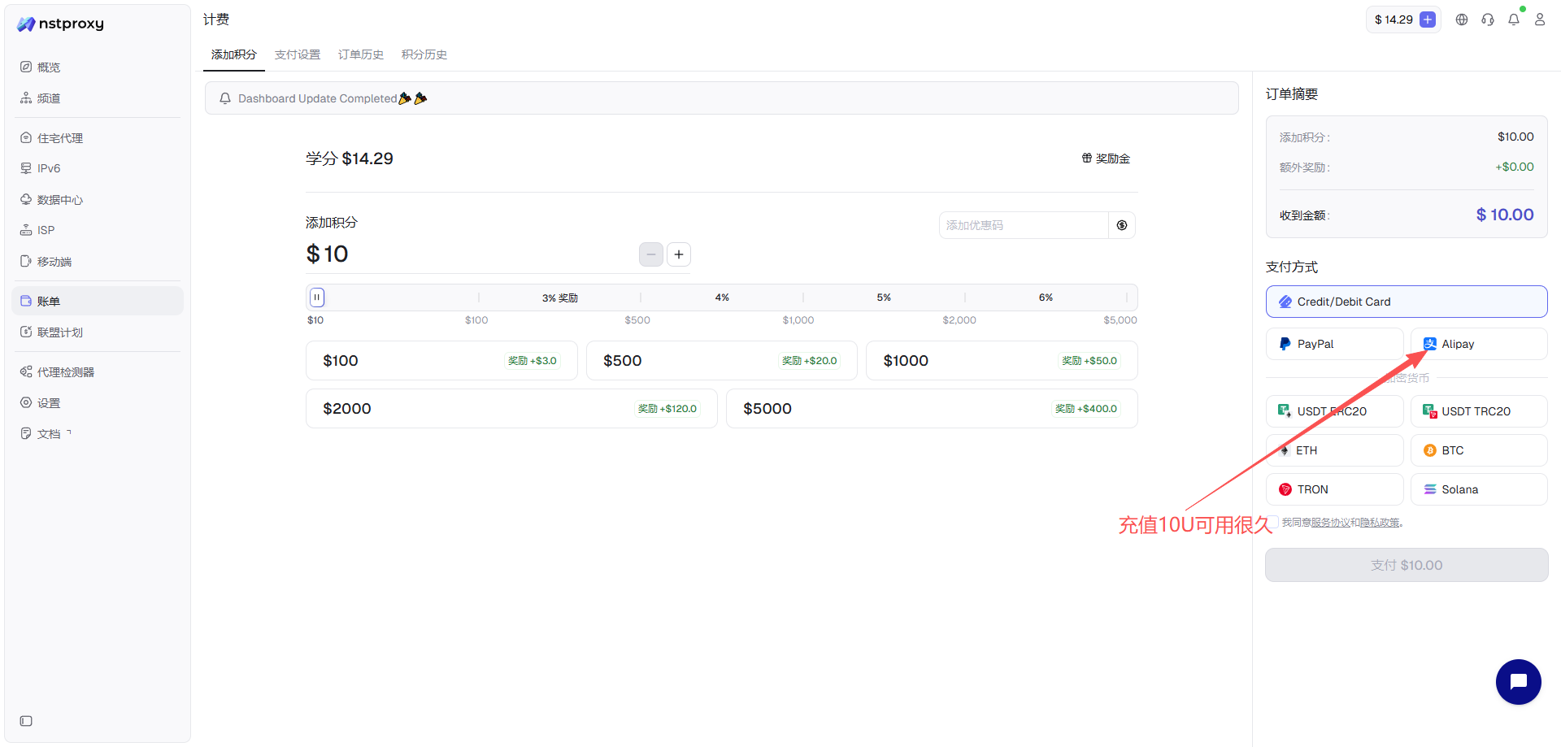Viewport: 1561px width, 747px height.
Task: Click the amount slider handle at $10
Action: click(317, 297)
